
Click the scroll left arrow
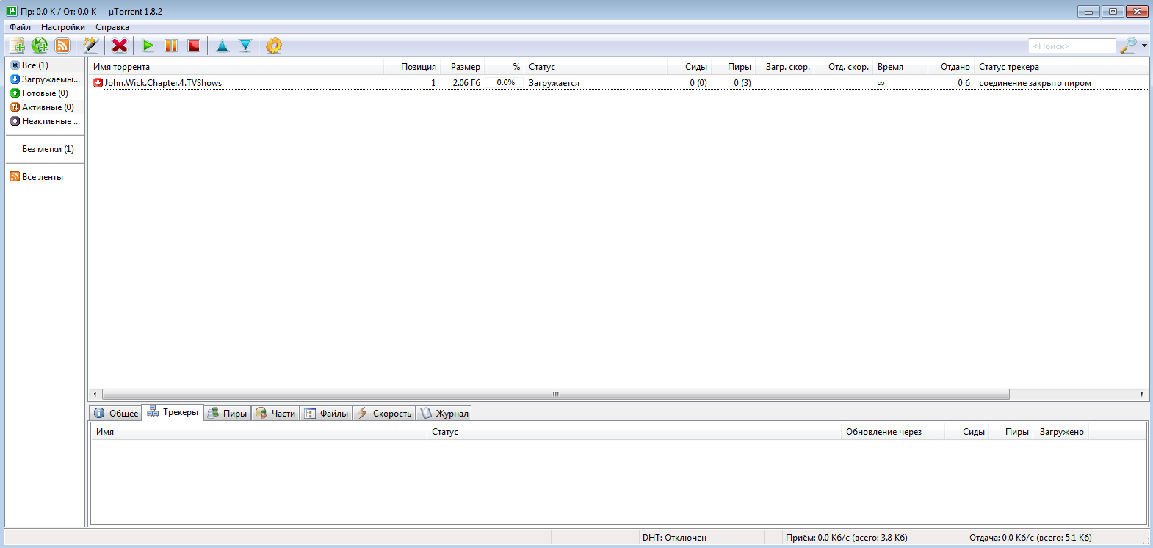tap(95, 394)
